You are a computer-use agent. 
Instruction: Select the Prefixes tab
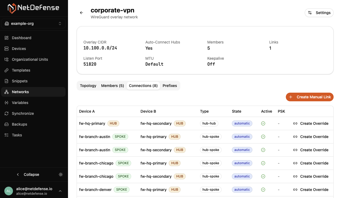(x=170, y=86)
